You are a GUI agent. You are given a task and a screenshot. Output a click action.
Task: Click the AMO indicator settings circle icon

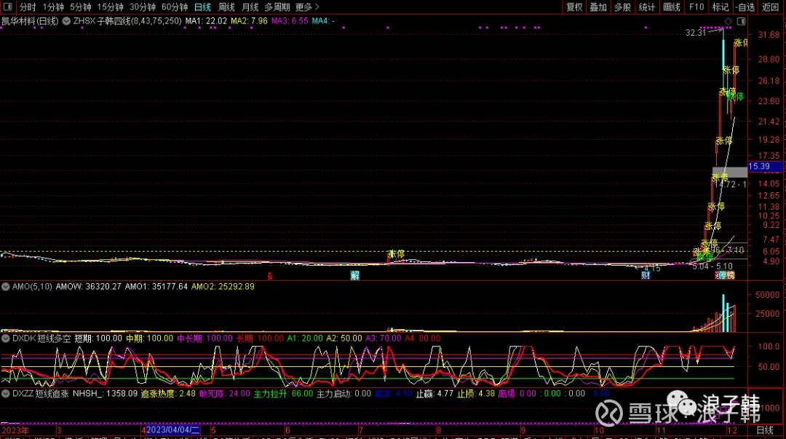coord(7,287)
